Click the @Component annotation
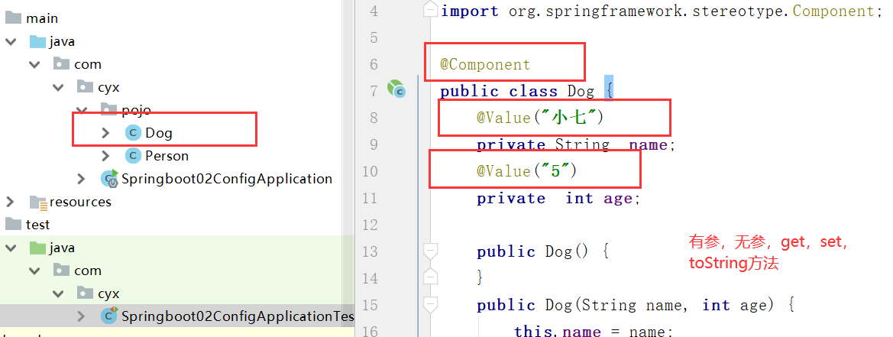Screen dimensions: 893x337 [x=485, y=64]
